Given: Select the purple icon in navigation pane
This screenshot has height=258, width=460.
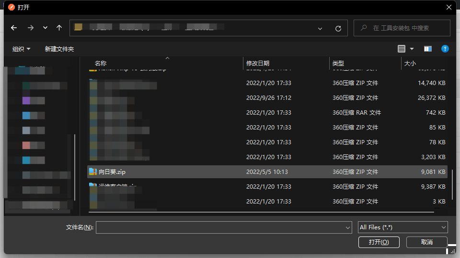Looking at the screenshot, I should [26, 101].
